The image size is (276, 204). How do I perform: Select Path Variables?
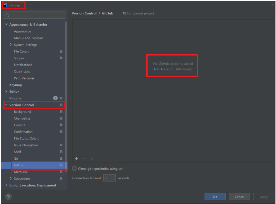coord(24,78)
